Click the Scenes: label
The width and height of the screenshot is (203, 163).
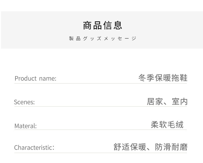[24, 102]
